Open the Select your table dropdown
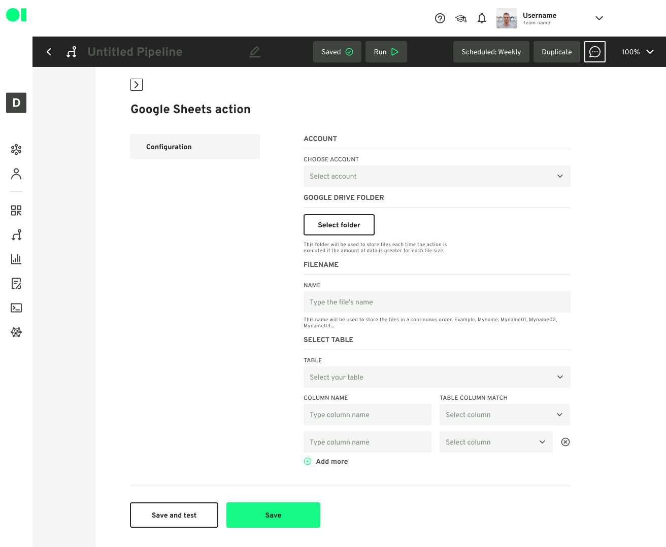Image resolution: width=666 pixels, height=547 pixels. [x=437, y=377]
